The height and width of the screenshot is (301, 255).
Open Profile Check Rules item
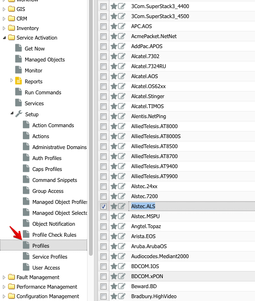54,235
